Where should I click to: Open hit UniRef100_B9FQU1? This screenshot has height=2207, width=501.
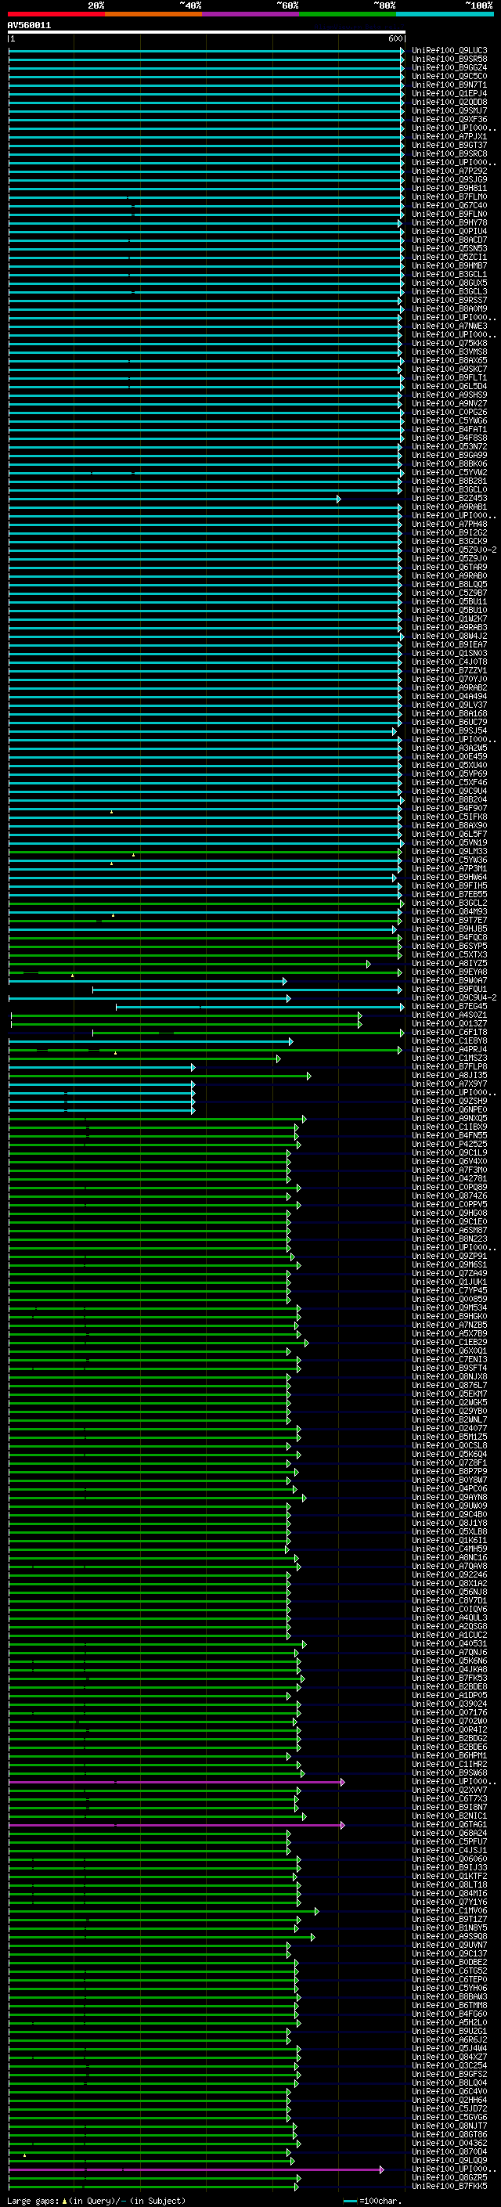coord(449,990)
